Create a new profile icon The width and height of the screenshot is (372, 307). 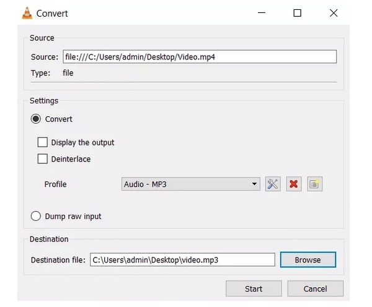(x=314, y=184)
